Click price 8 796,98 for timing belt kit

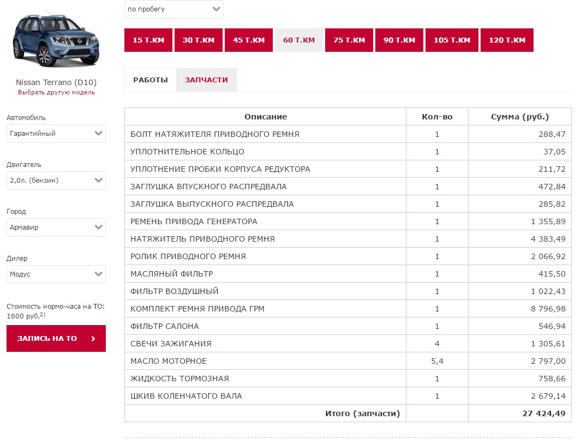(548, 309)
